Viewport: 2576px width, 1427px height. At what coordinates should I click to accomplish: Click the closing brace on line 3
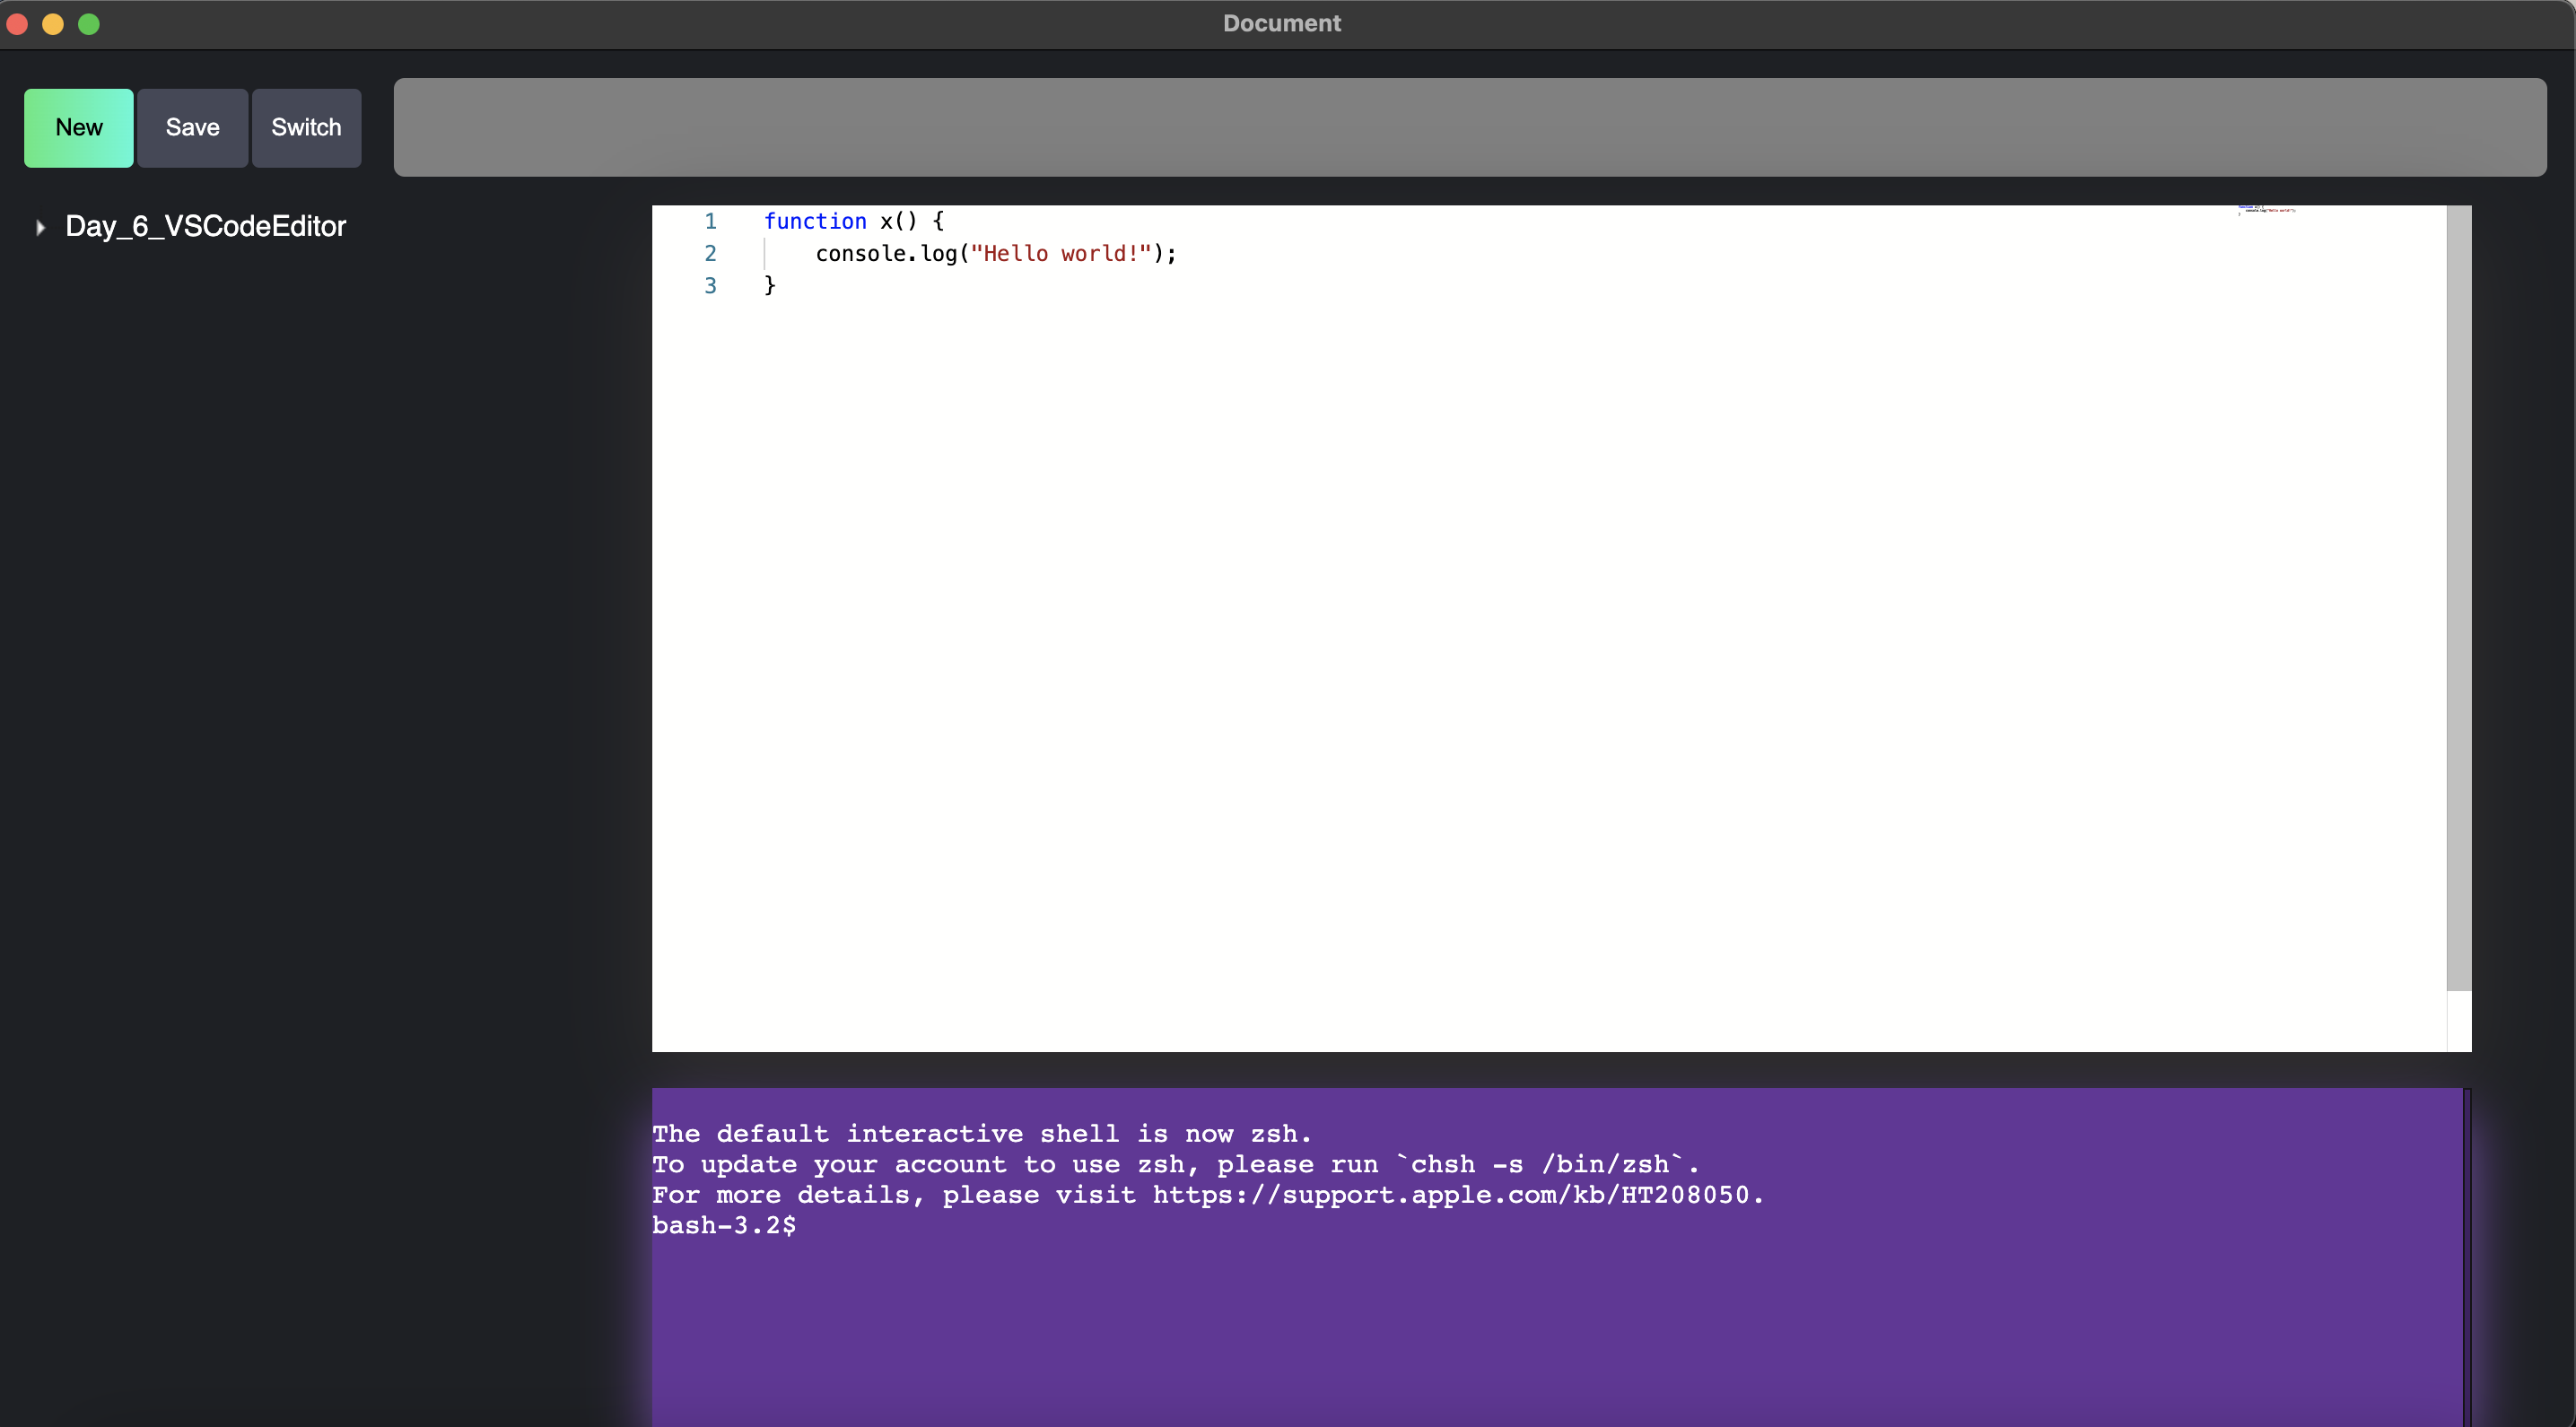pyautogui.click(x=770, y=286)
